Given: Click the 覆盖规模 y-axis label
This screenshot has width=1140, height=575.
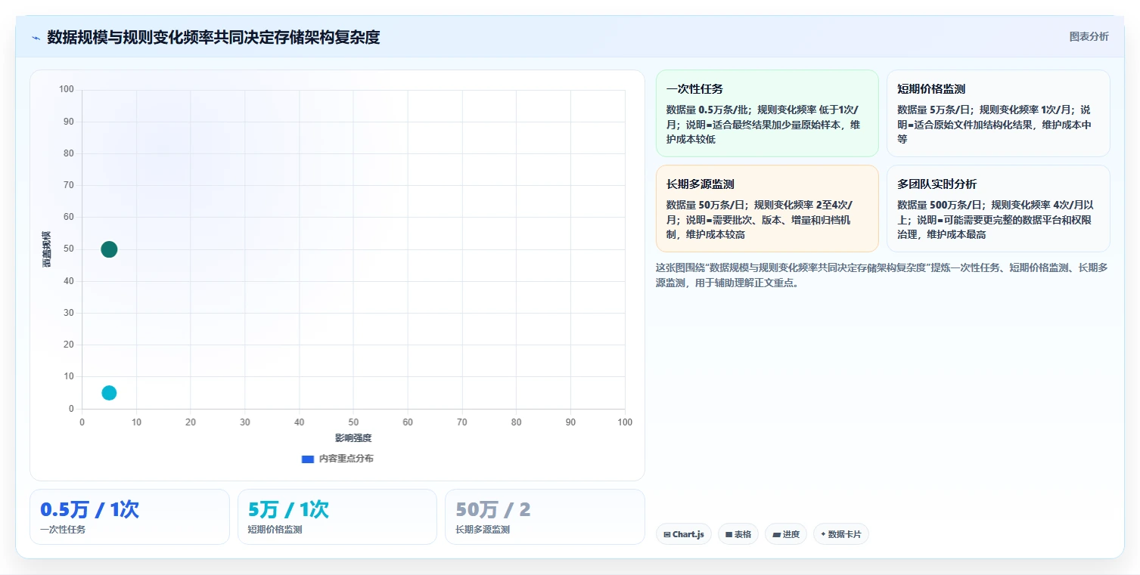Looking at the screenshot, I should 46,249.
